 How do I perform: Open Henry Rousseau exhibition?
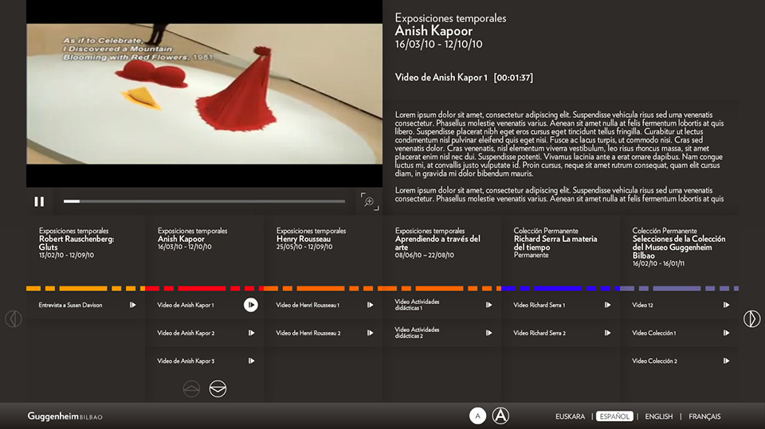coord(312,239)
